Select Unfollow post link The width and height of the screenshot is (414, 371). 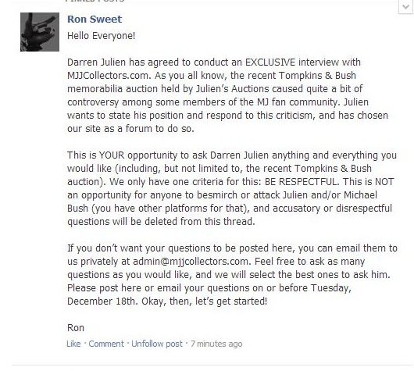[x=157, y=344]
